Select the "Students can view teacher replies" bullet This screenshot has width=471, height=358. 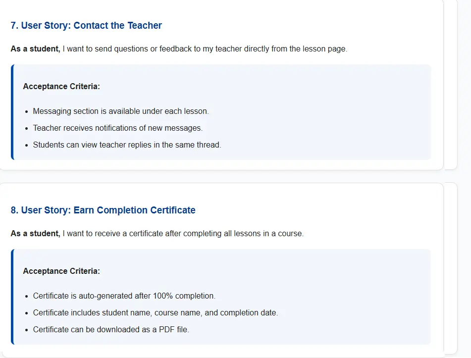click(x=127, y=145)
